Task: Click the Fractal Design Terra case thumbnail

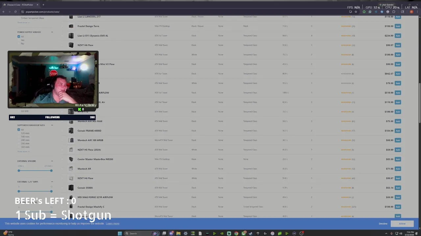Action: (x=71, y=26)
